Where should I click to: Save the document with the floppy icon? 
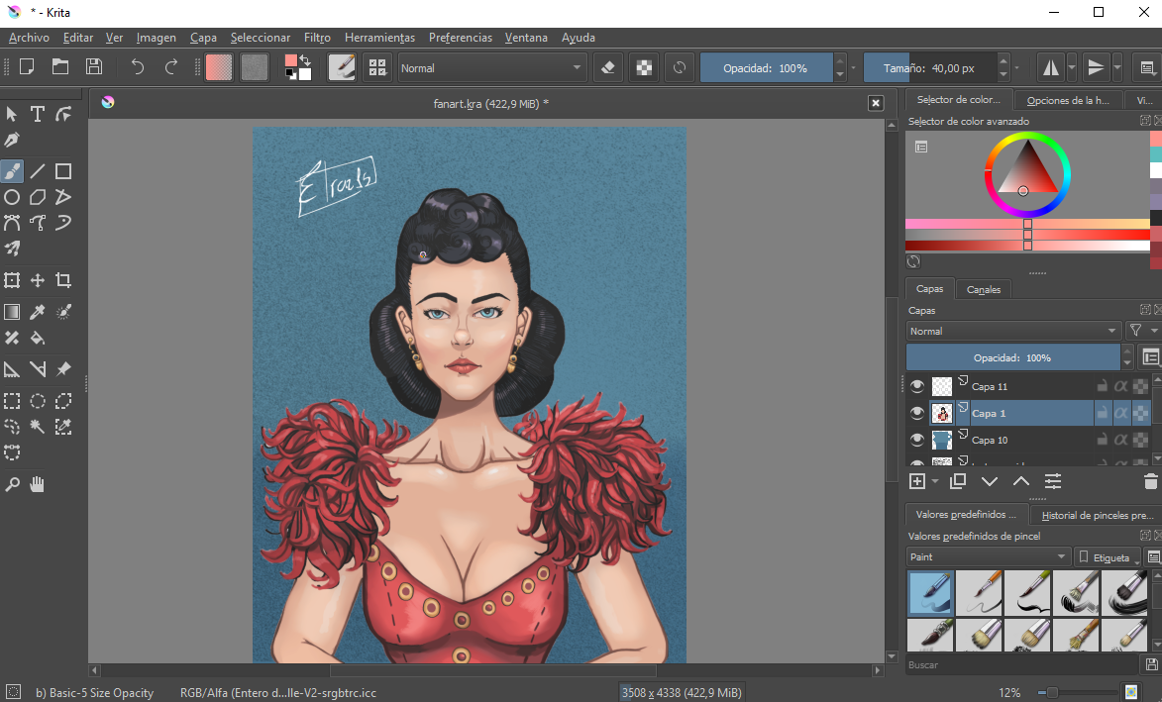pos(94,66)
